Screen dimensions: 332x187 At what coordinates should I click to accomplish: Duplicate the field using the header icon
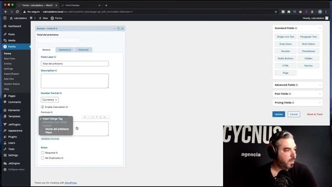coord(118,29)
